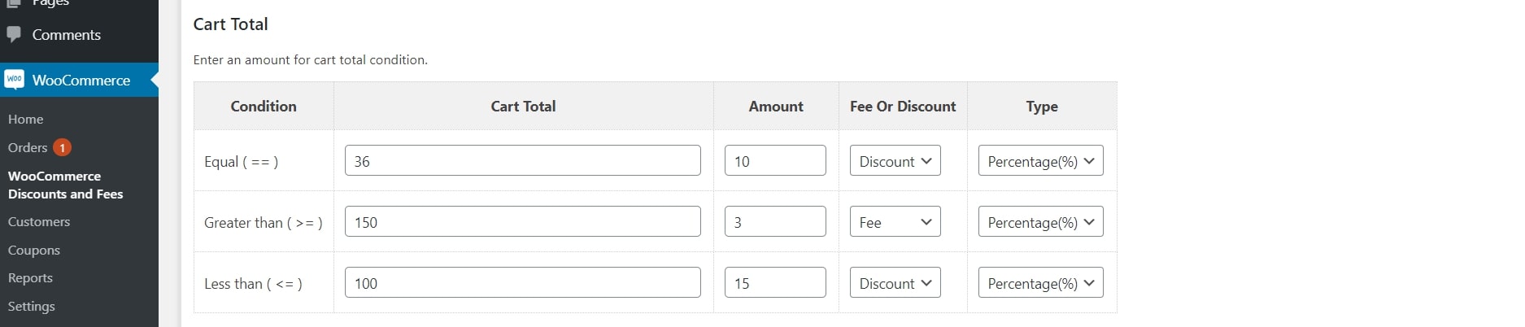1525x327 pixels.
Task: Click the Comments speech bubble icon
Action: [13, 34]
